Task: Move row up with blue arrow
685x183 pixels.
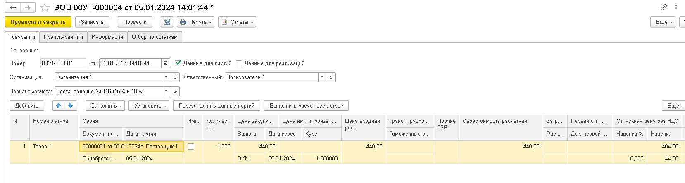Action: point(59,106)
